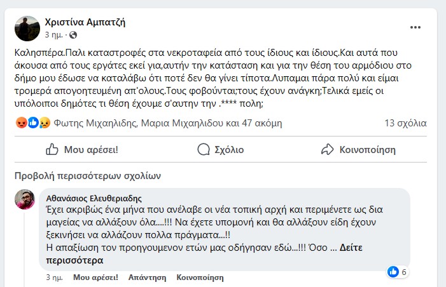The width and height of the screenshot is (446, 287).
Task: Click the comment bubble icon
Action: click(x=204, y=150)
